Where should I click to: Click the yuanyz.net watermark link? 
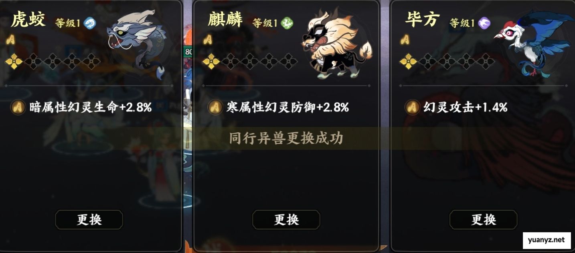tap(547, 240)
